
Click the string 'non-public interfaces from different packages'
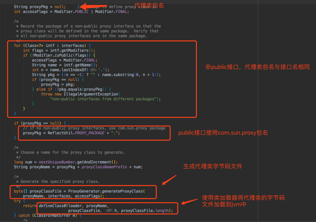103,99
